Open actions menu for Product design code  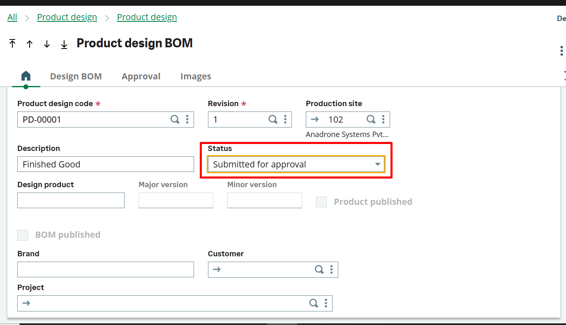[187, 119]
